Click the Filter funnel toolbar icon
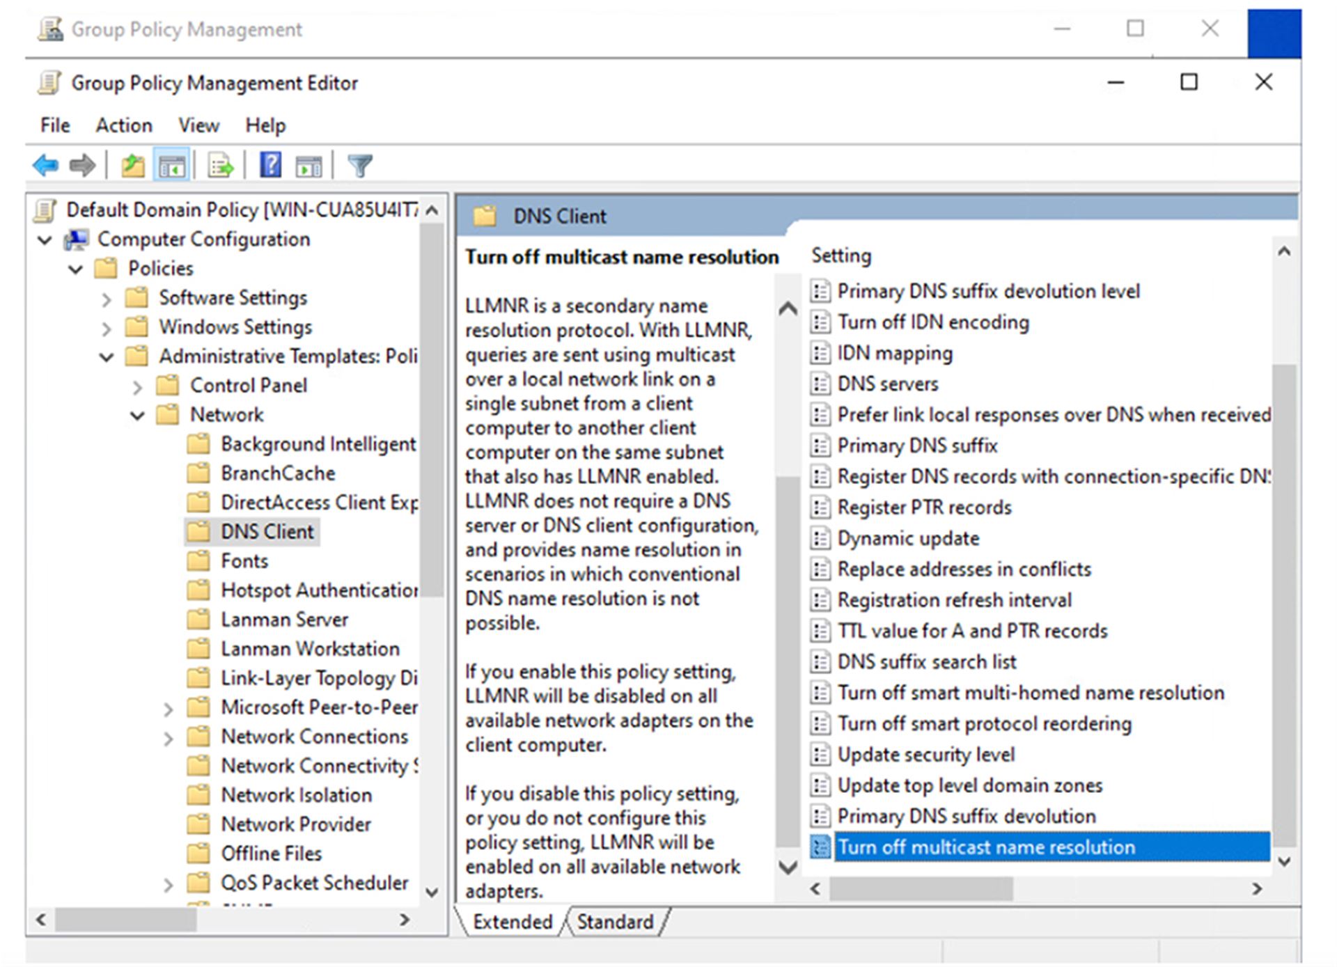Viewport: 1337px width, 967px height. click(x=360, y=166)
